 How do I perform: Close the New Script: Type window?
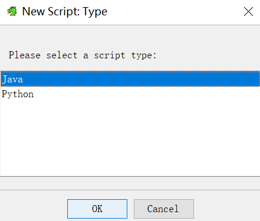click(248, 12)
